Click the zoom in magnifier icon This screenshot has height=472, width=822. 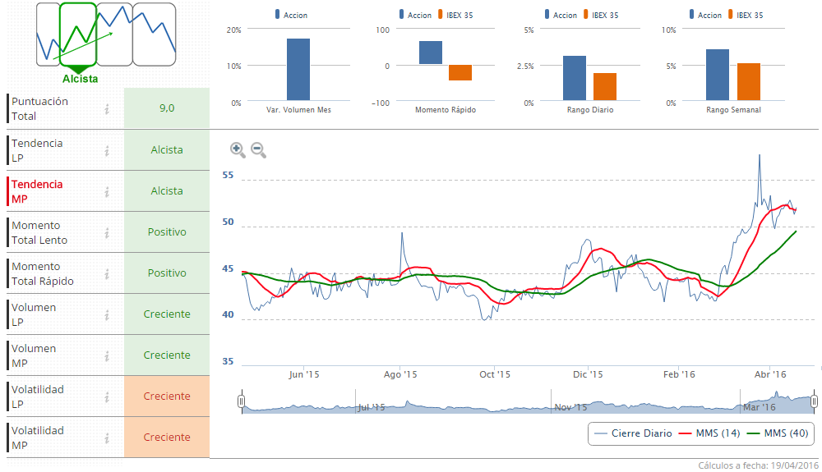point(238,149)
